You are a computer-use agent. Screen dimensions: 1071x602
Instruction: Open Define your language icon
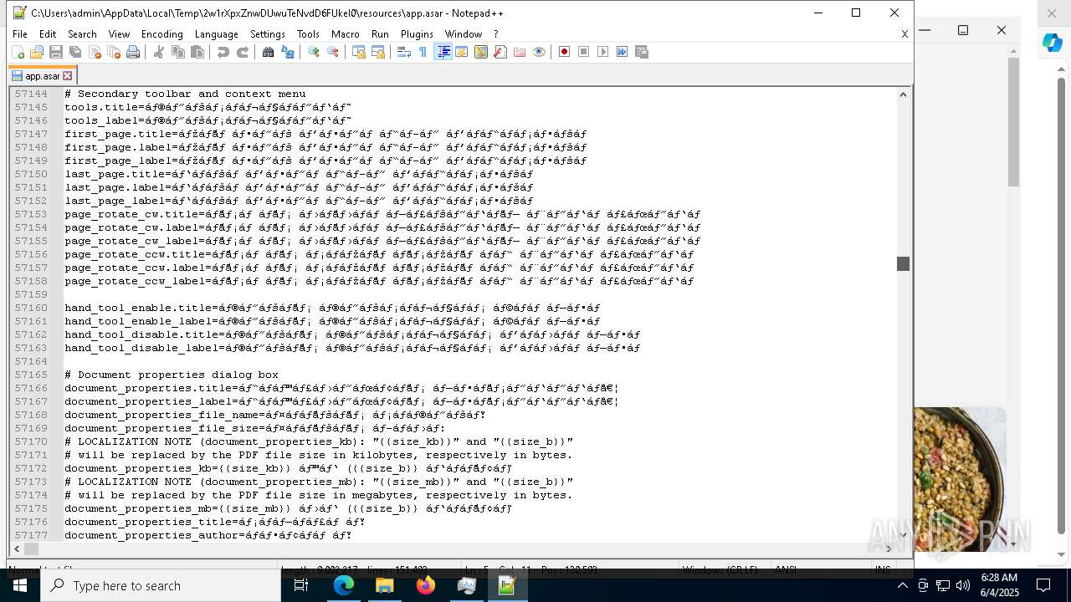pyautogui.click(x=462, y=52)
